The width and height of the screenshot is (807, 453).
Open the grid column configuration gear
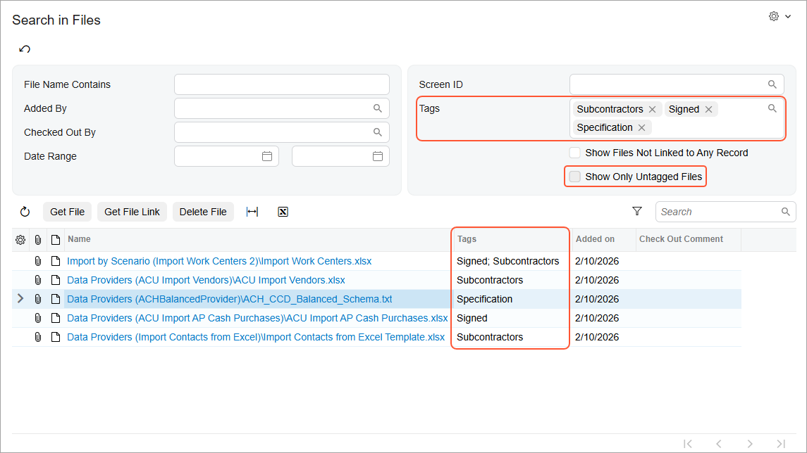[x=20, y=240]
